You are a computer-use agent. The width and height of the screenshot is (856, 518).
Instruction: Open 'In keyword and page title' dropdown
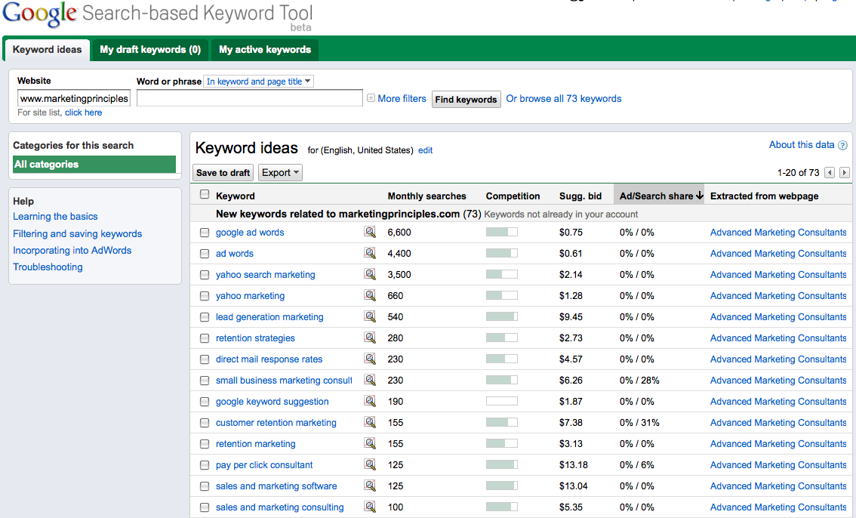(258, 82)
